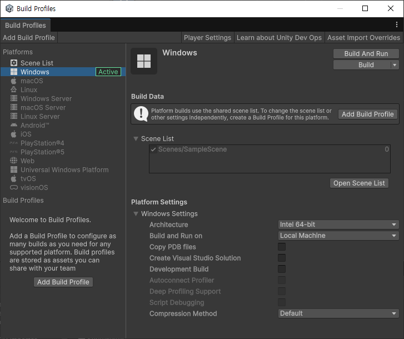
Task: Click Add Build Profile under welcome text
Action: (x=63, y=282)
